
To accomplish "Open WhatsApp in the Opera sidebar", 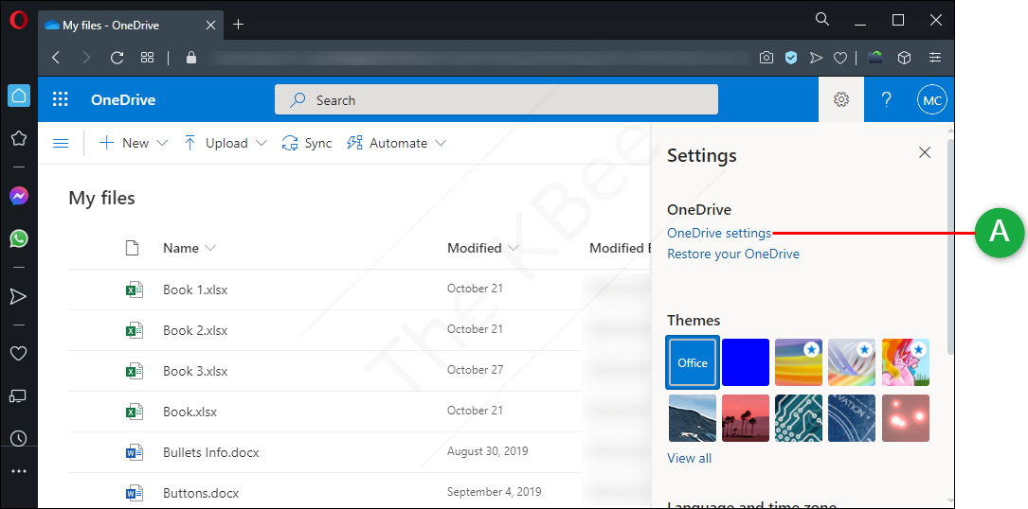I will [18, 237].
